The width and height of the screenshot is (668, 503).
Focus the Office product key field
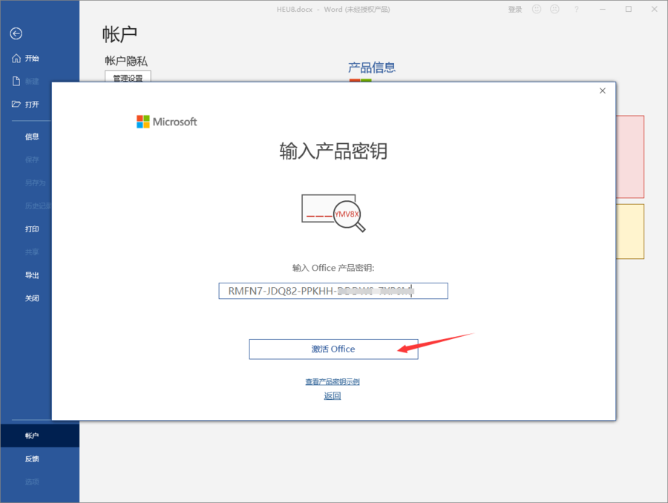[333, 291]
